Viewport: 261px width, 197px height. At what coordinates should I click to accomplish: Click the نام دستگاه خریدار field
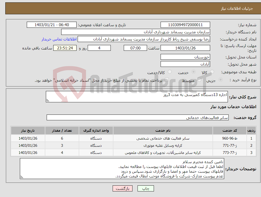136,32
